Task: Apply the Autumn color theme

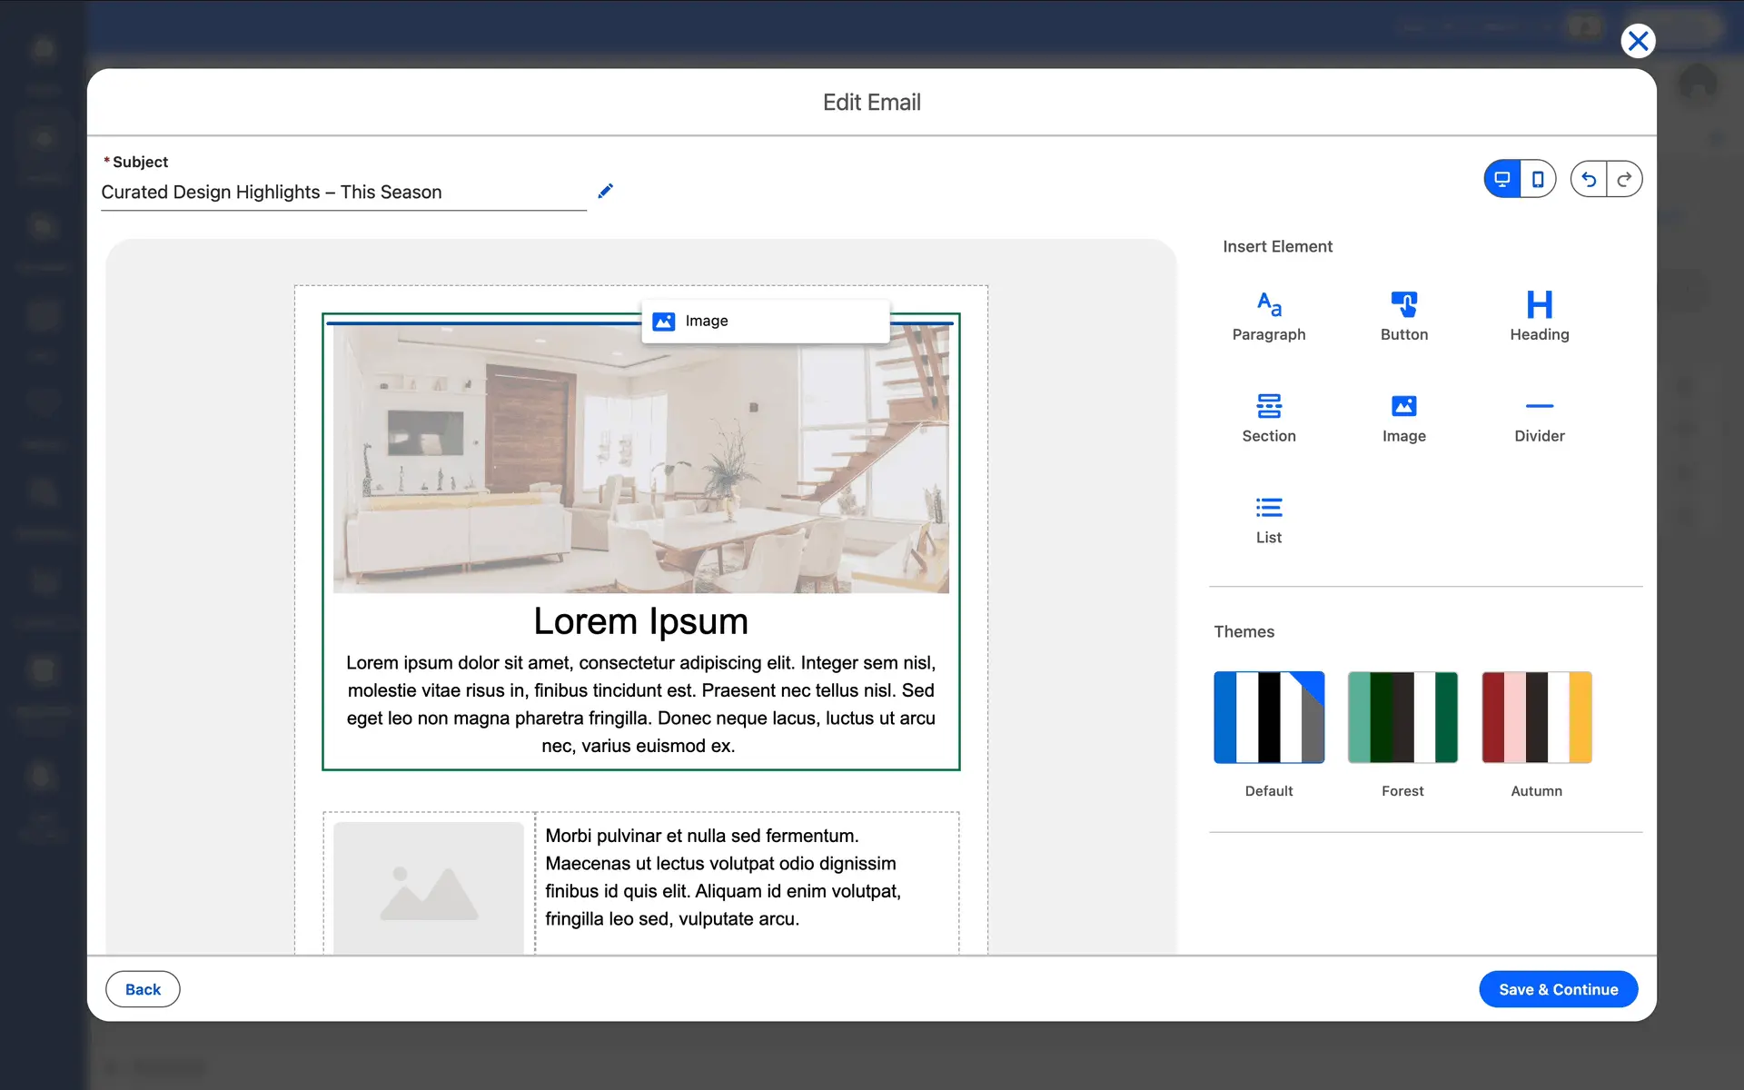Action: tap(1536, 717)
